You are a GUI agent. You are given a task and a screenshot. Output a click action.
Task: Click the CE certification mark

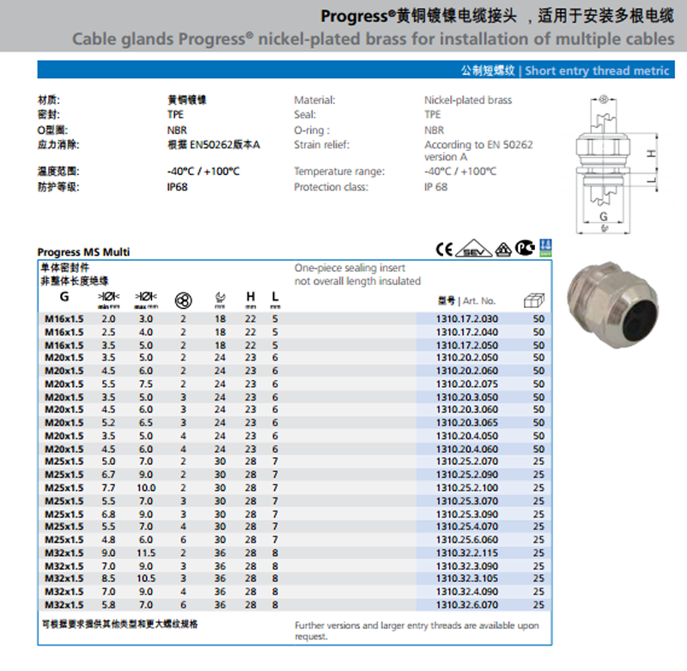coord(444,250)
